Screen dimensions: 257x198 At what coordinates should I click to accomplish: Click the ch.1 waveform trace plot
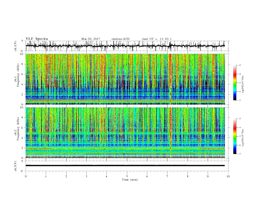coord(125,46)
